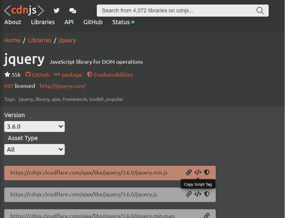Image resolution: width=285 pixels, height=218 pixels.
Task: Copy Script Tag icon for jquery.js
Action: point(198,194)
